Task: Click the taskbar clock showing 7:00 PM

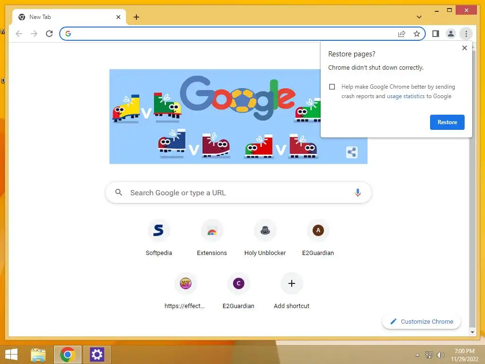Action: point(464,355)
